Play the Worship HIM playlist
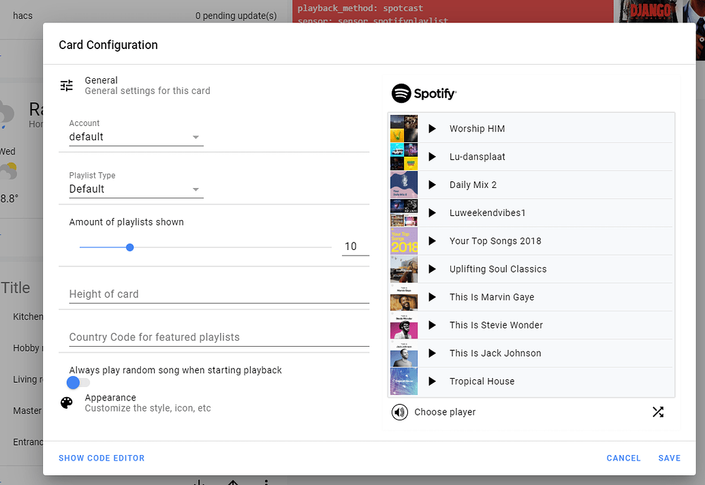This screenshot has width=705, height=485. coord(431,128)
